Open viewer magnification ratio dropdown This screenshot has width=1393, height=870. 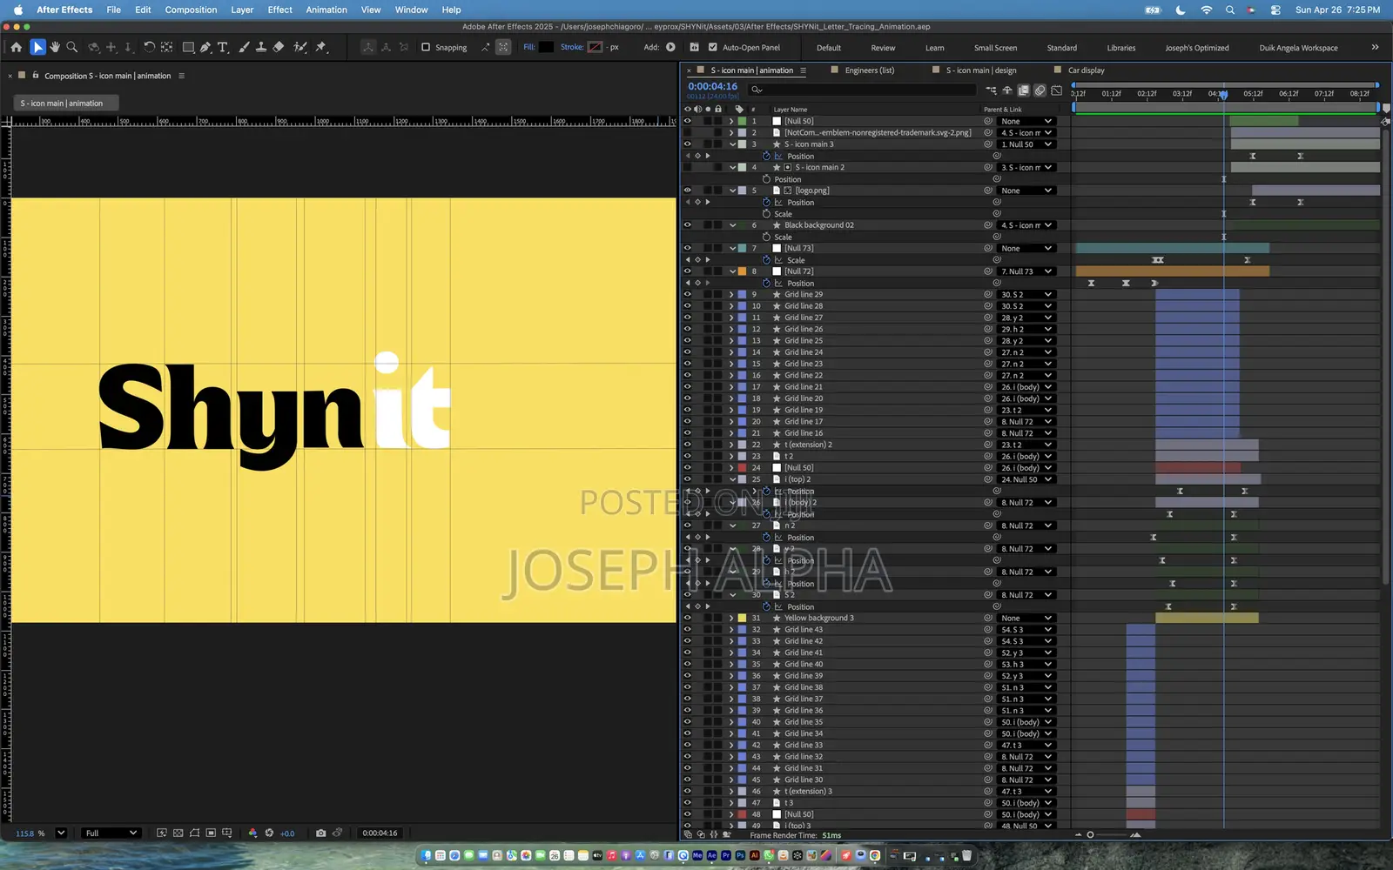61,833
